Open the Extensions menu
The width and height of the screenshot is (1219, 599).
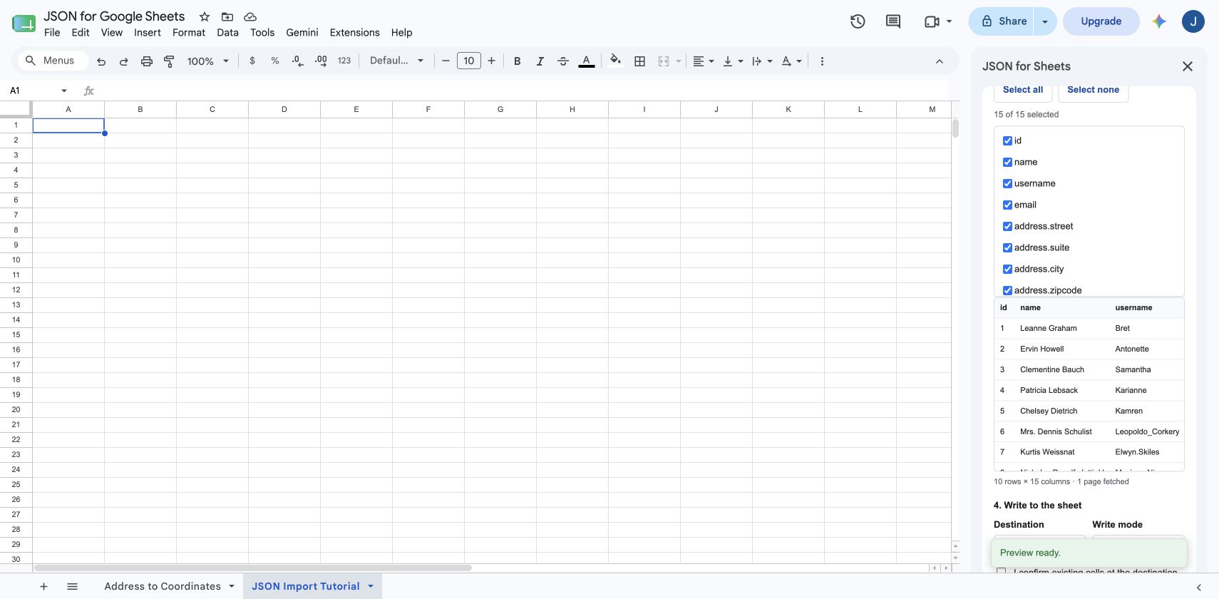coord(354,33)
